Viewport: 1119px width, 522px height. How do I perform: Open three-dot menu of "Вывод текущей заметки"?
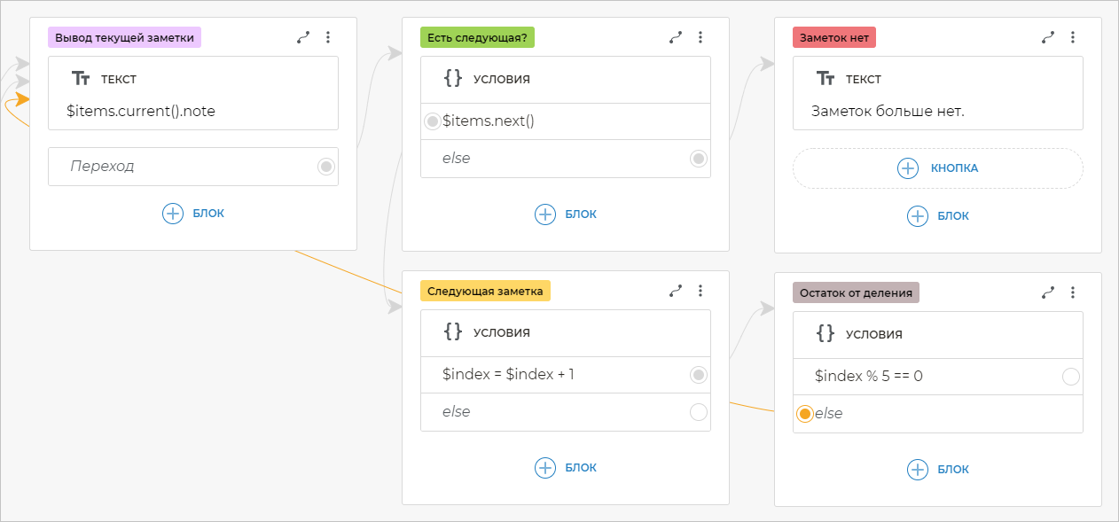[328, 37]
